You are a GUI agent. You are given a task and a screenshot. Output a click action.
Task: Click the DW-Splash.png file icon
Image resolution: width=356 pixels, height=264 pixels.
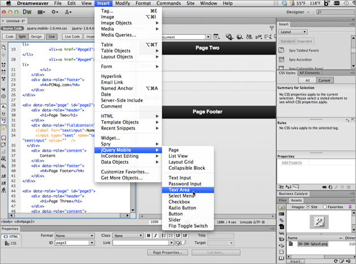coord(290,244)
